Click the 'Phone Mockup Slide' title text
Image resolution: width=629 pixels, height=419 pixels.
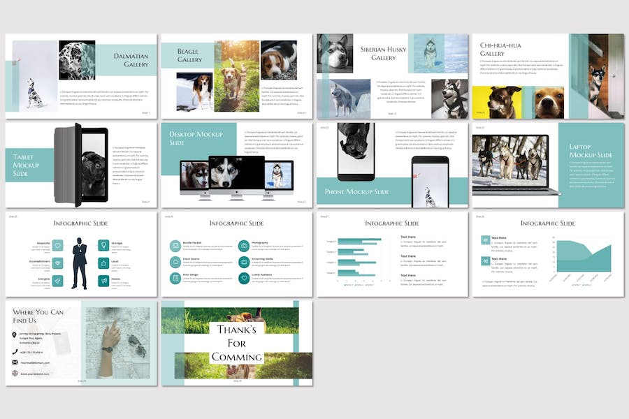point(356,191)
